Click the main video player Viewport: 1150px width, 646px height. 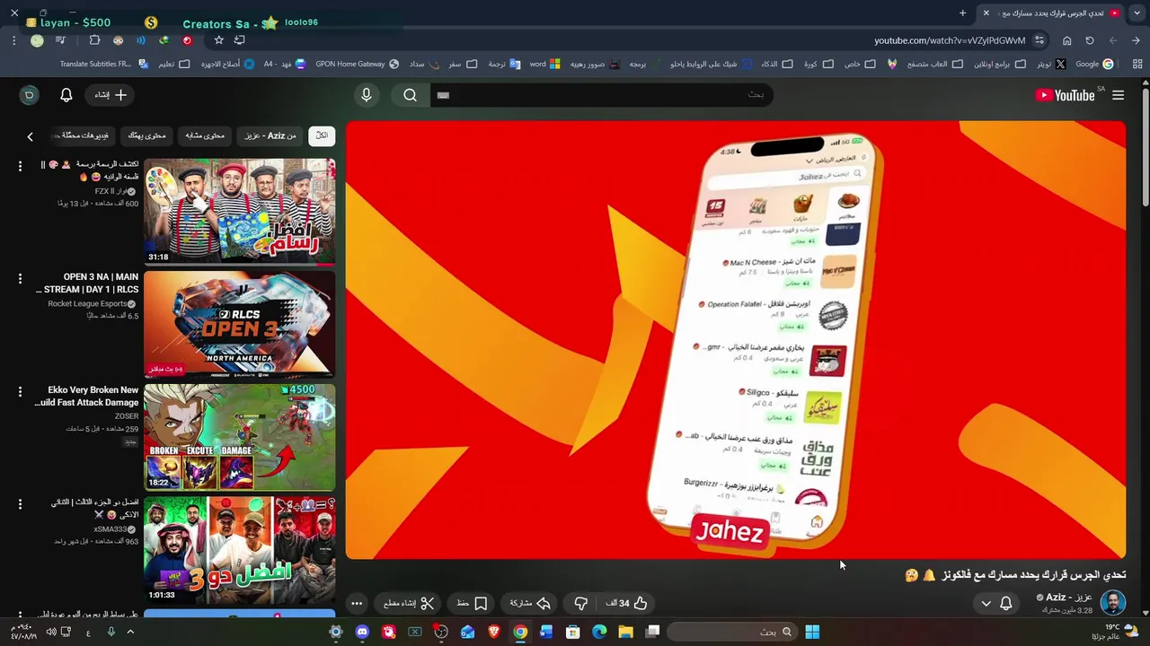(x=735, y=340)
